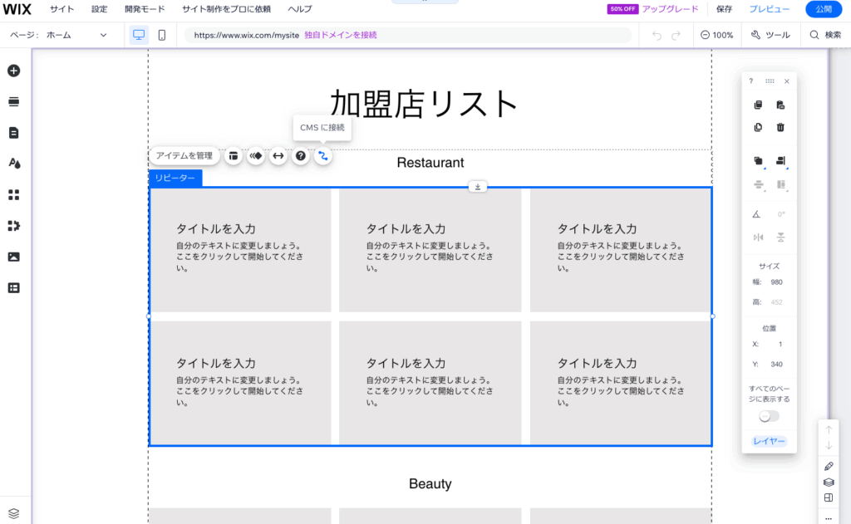
Task: Open the 100% zoom level dropdown
Action: pos(716,35)
